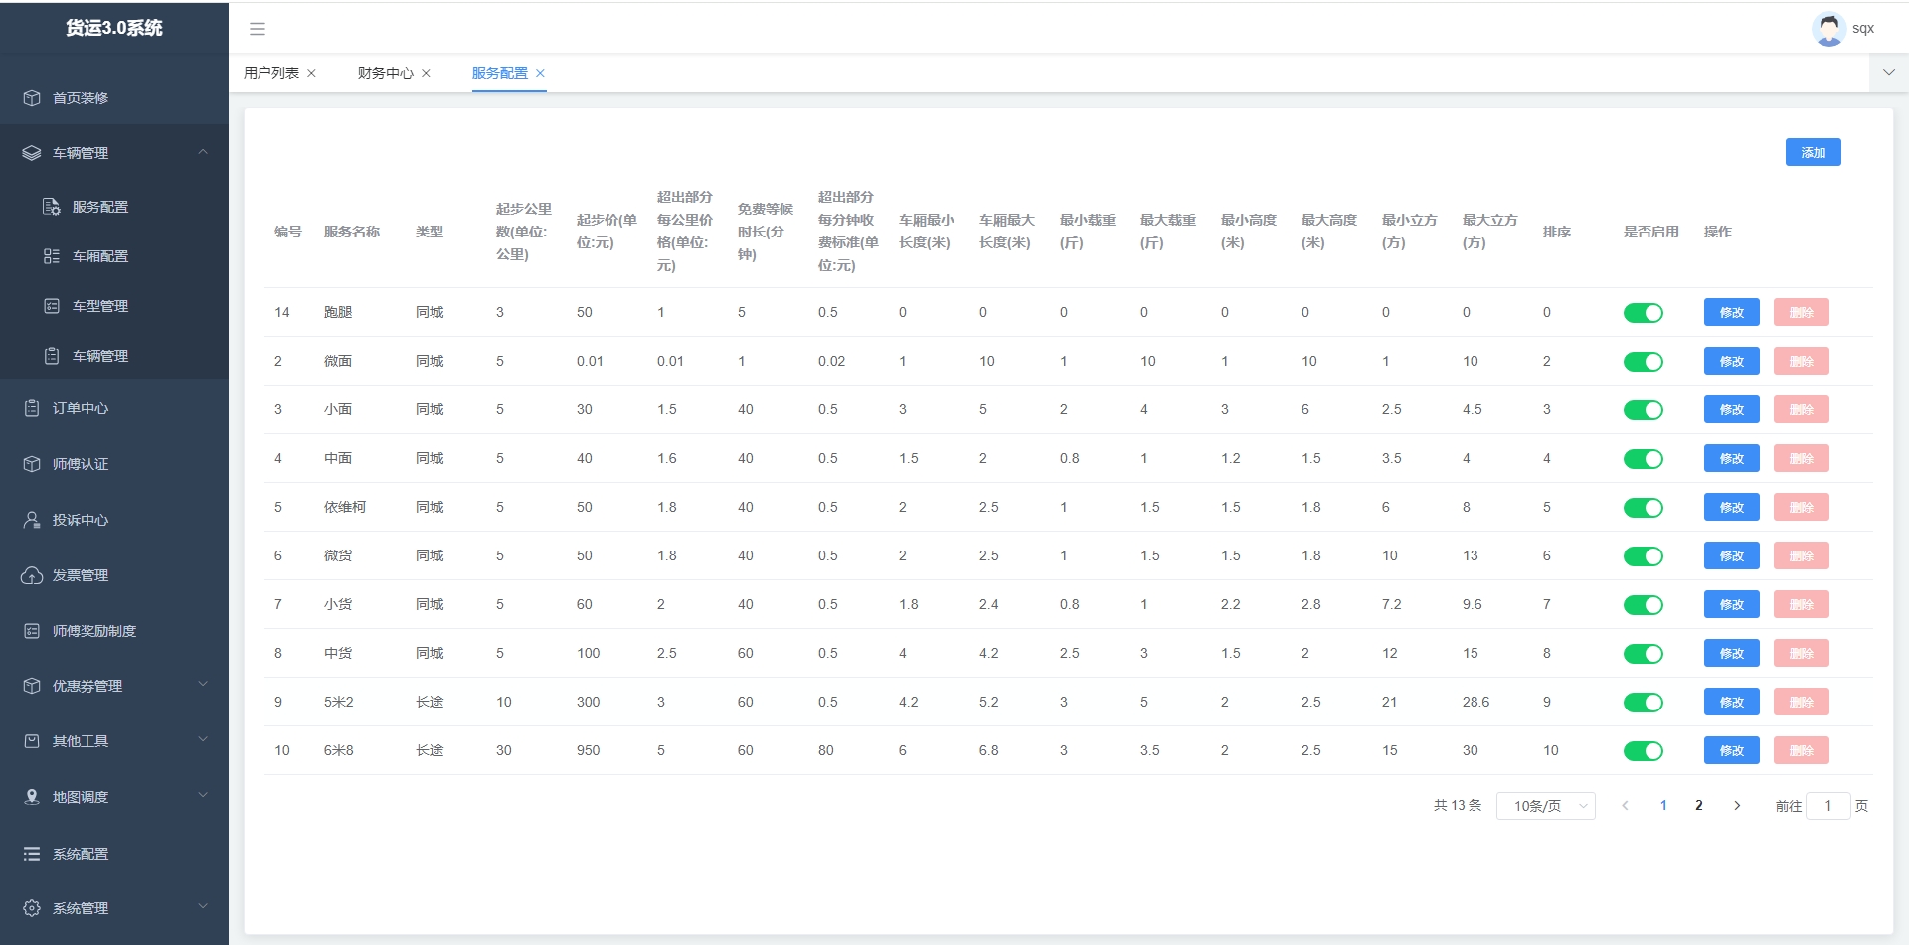This screenshot has height=945, width=1909.
Task: Close the 服务配置 tab
Action: [540, 73]
